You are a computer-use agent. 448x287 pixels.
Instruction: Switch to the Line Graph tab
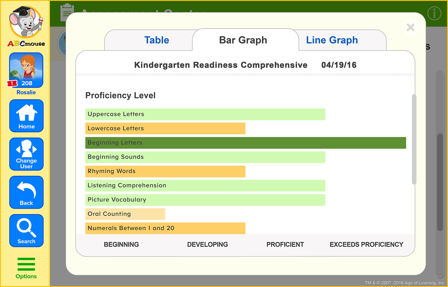[332, 40]
